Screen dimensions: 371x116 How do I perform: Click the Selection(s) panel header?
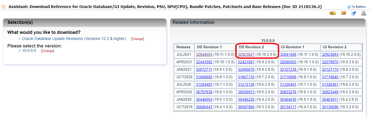coord(85,22)
